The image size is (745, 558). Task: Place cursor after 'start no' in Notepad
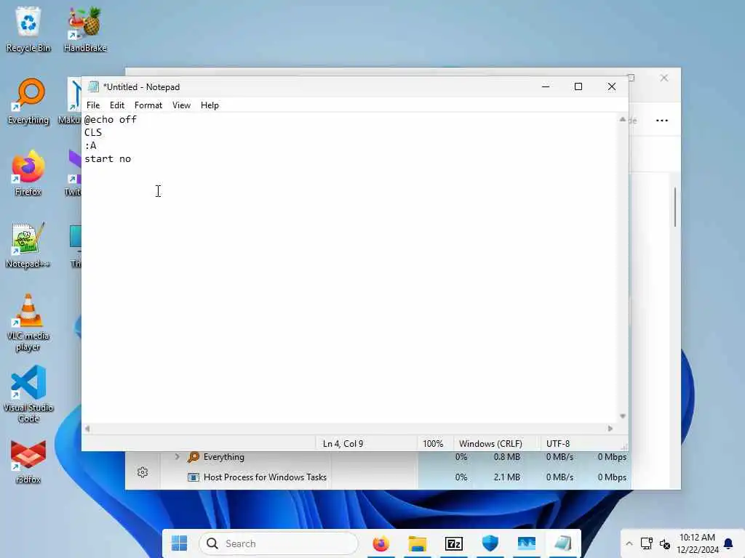point(132,159)
